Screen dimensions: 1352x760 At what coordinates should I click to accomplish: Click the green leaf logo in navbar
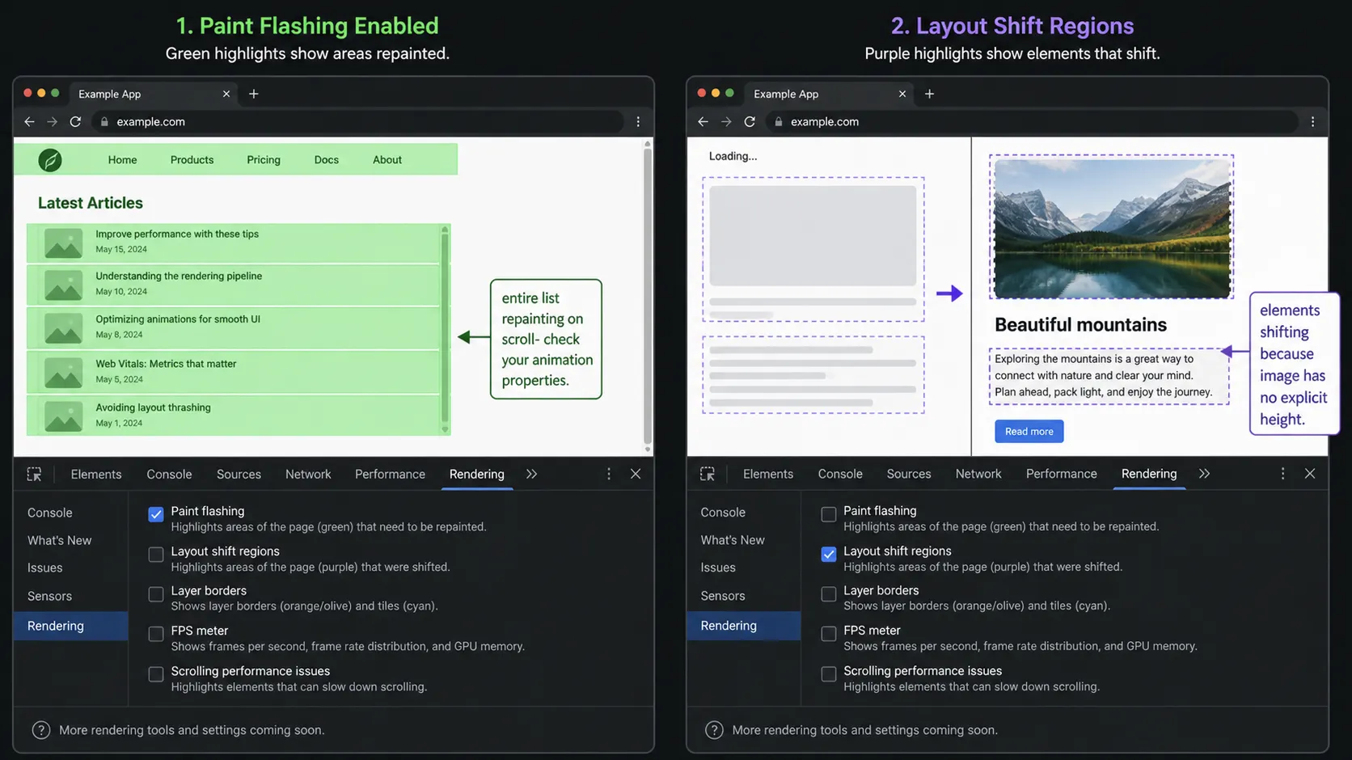50,160
